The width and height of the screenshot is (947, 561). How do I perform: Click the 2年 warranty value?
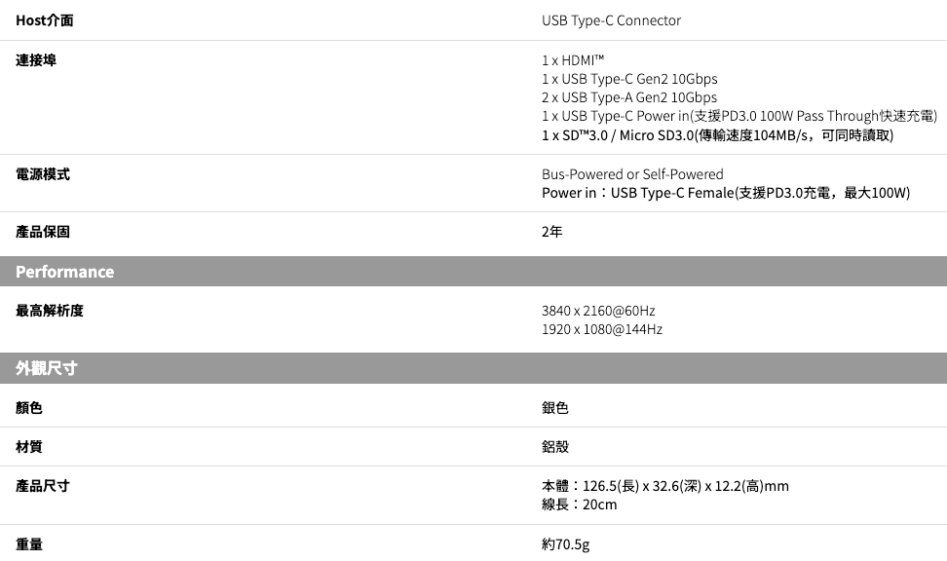coord(552,232)
